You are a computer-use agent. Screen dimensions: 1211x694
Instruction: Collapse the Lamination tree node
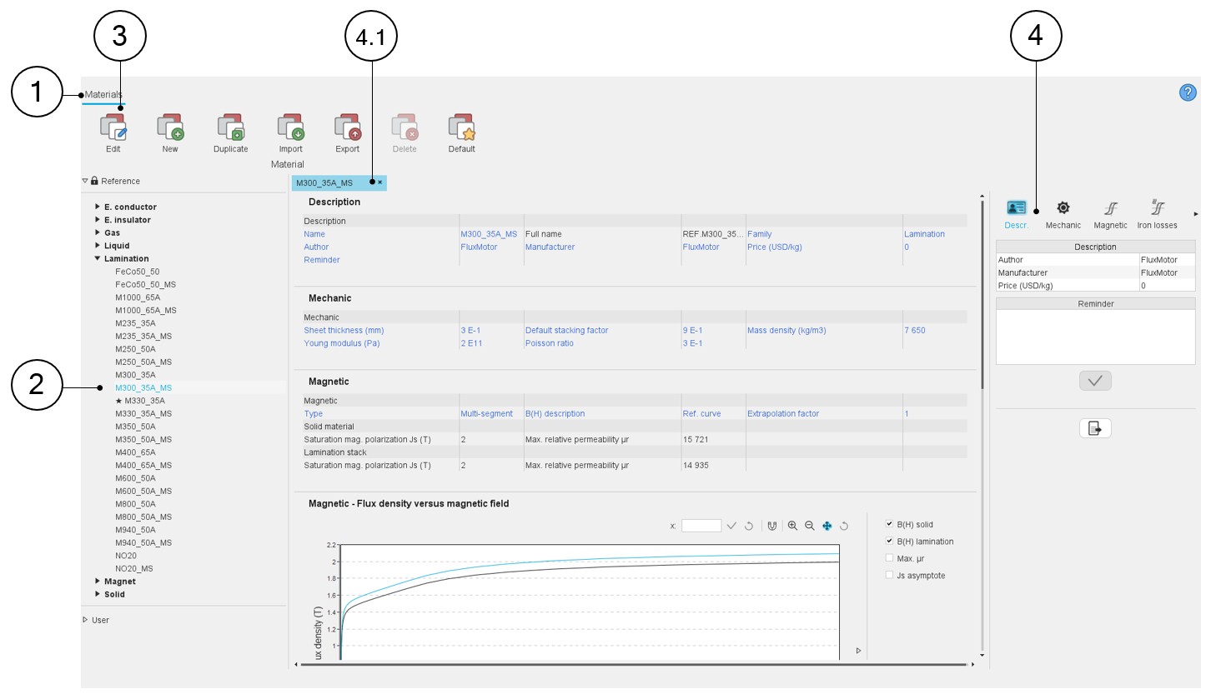point(98,258)
